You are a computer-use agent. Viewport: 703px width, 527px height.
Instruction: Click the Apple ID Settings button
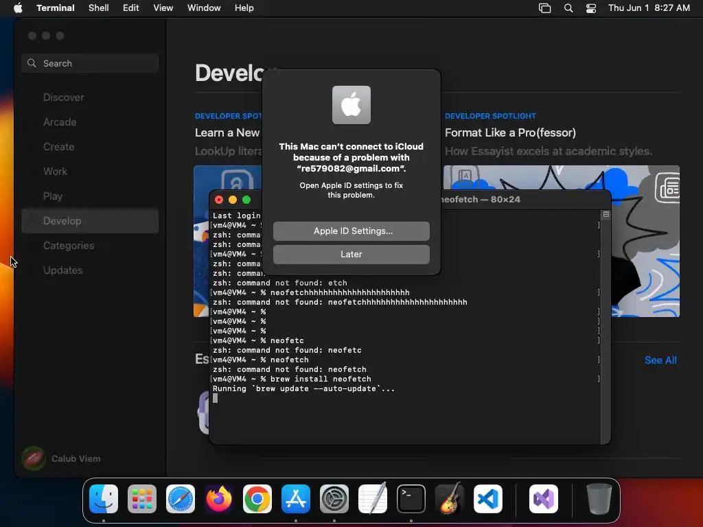[351, 231]
